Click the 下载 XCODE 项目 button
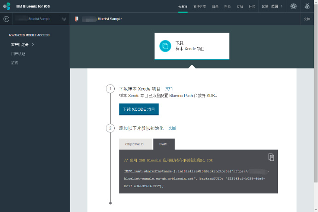 click(139, 109)
